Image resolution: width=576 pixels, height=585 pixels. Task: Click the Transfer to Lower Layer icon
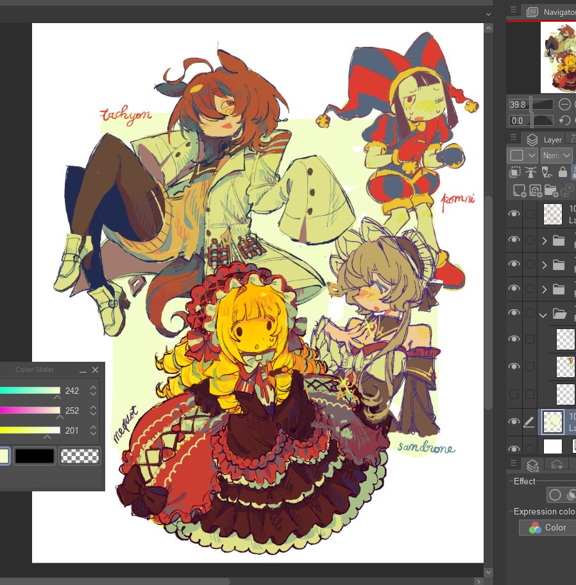567,191
